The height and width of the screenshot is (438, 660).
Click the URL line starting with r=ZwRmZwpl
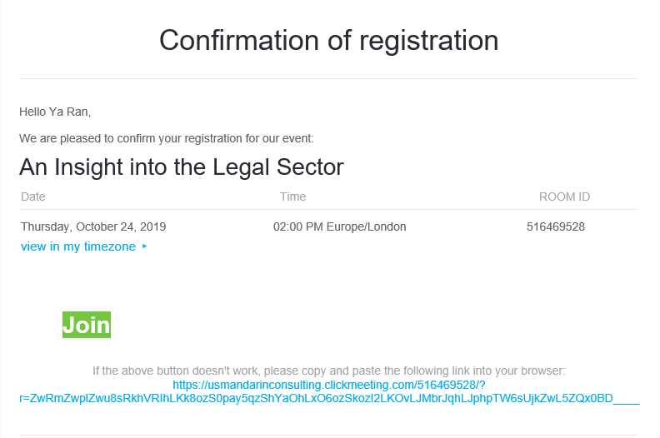(329, 398)
